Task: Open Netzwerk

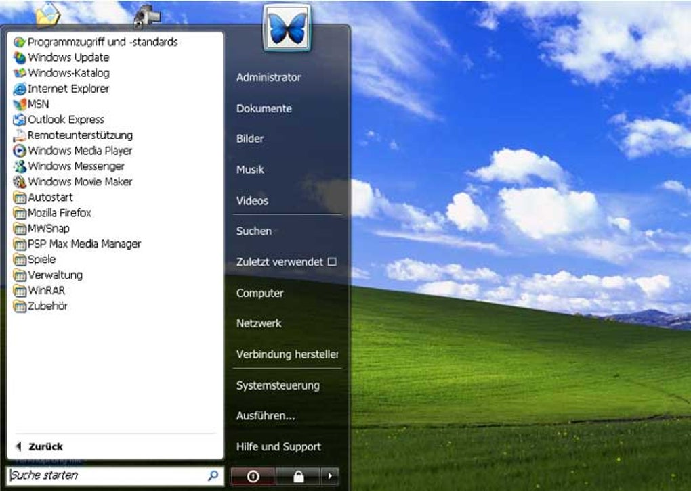Action: [x=259, y=323]
